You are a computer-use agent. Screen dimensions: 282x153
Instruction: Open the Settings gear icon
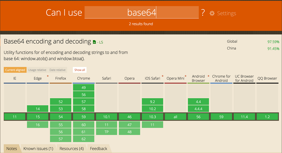[x=212, y=13]
